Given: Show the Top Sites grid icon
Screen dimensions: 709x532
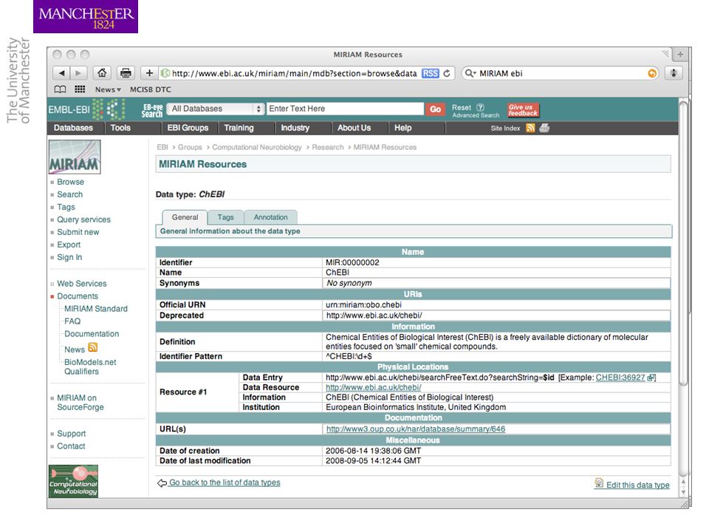Looking at the screenshot, I should pyautogui.click(x=80, y=89).
